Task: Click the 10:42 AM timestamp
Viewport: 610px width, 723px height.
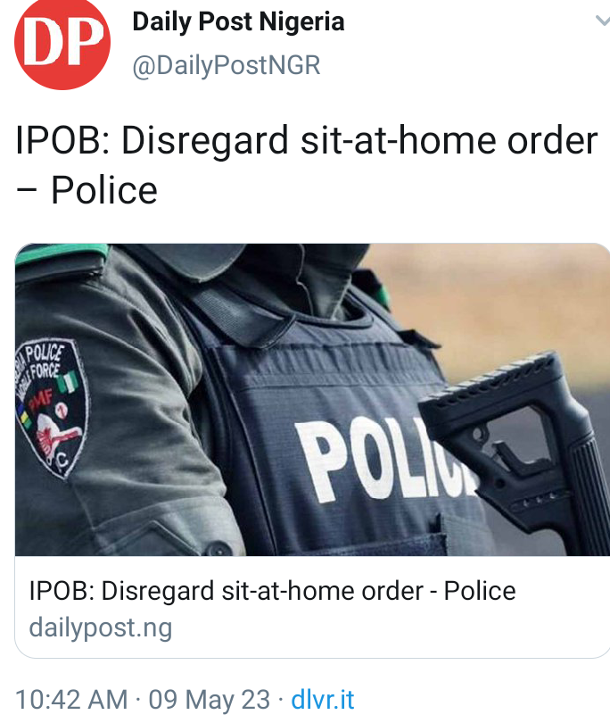Action: tap(71, 700)
